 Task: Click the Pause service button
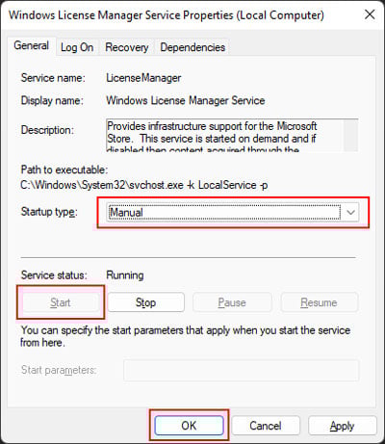232,302
